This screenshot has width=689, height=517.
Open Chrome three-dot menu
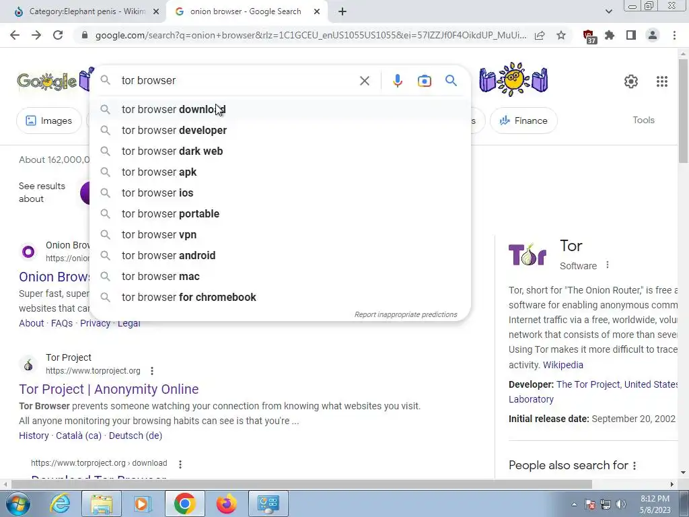[674, 35]
